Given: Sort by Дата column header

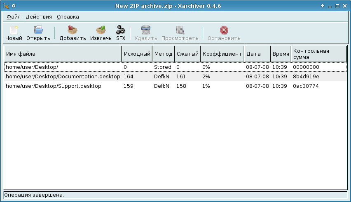Looking at the screenshot, I should click(x=257, y=54).
